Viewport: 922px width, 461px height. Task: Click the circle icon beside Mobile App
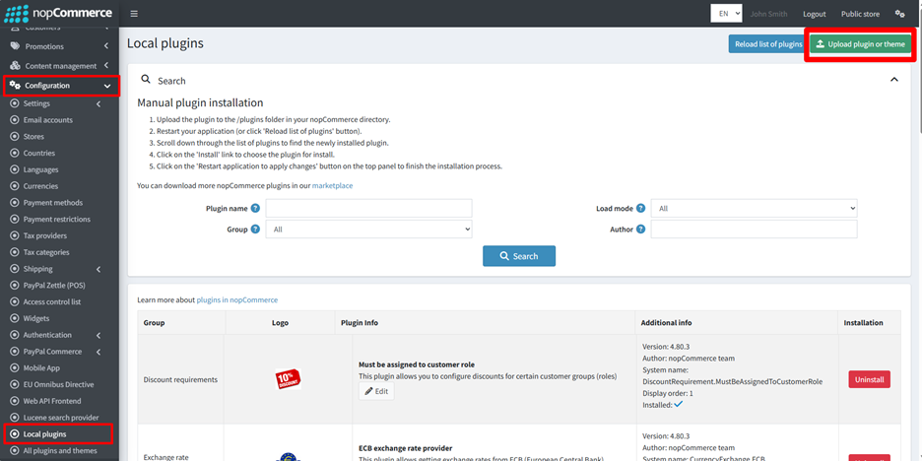tap(15, 367)
